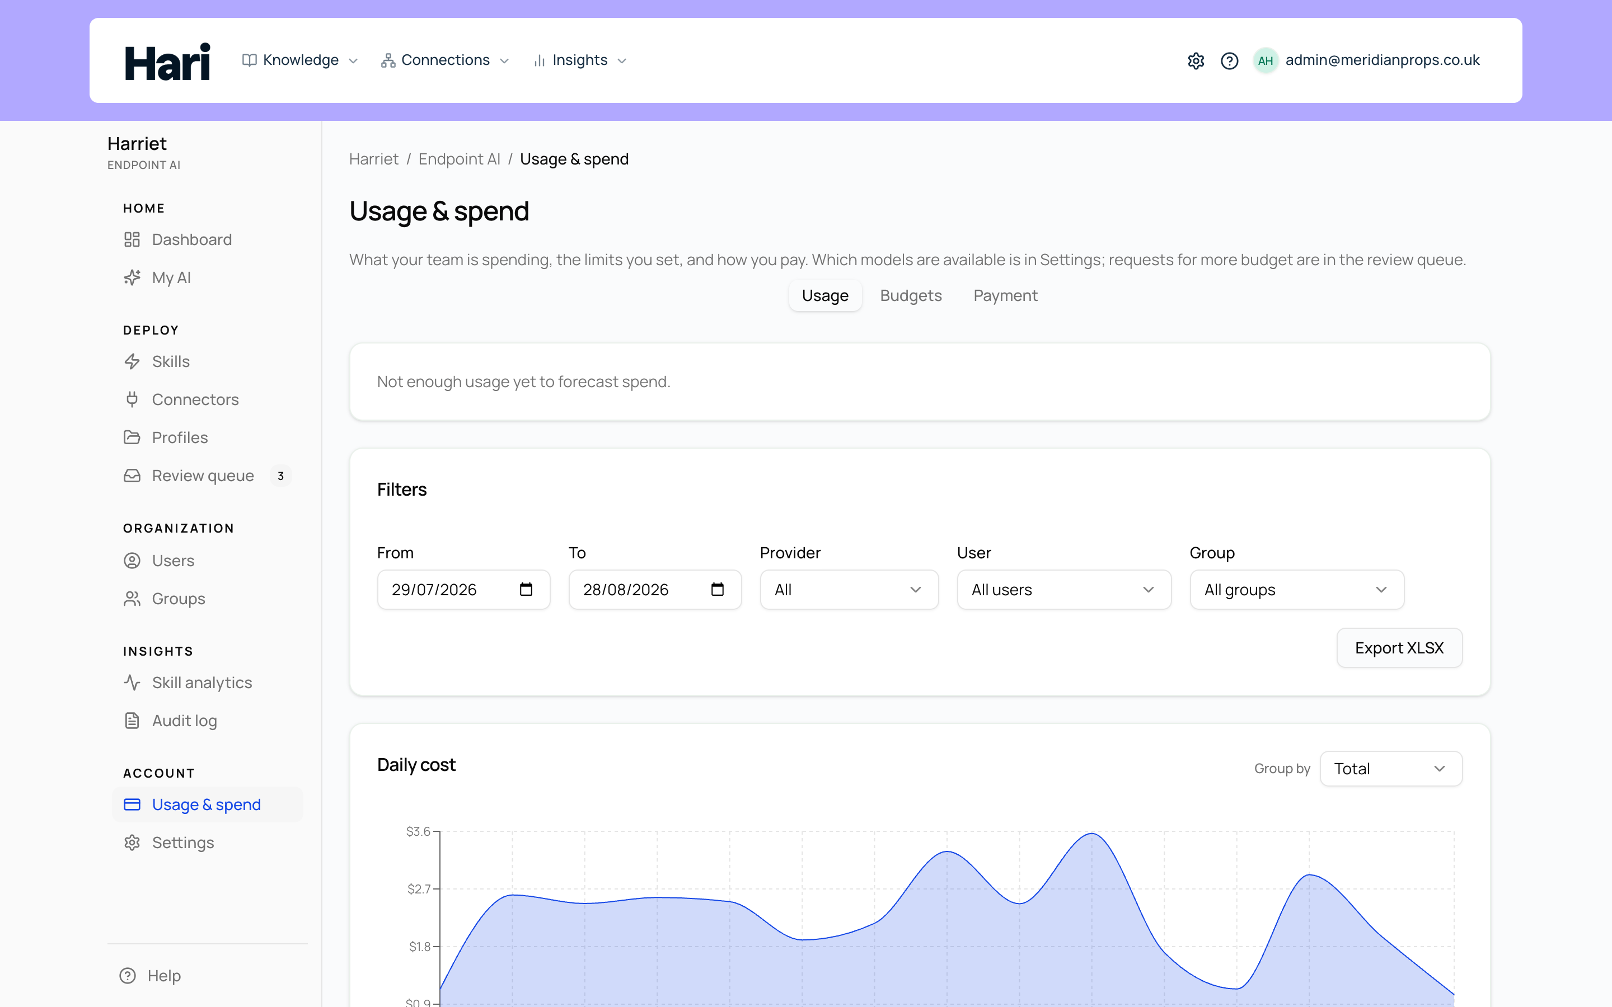Screen dimensions: 1612x1007
Task: Click the sidebar Settings gear icon
Action: tap(132, 843)
